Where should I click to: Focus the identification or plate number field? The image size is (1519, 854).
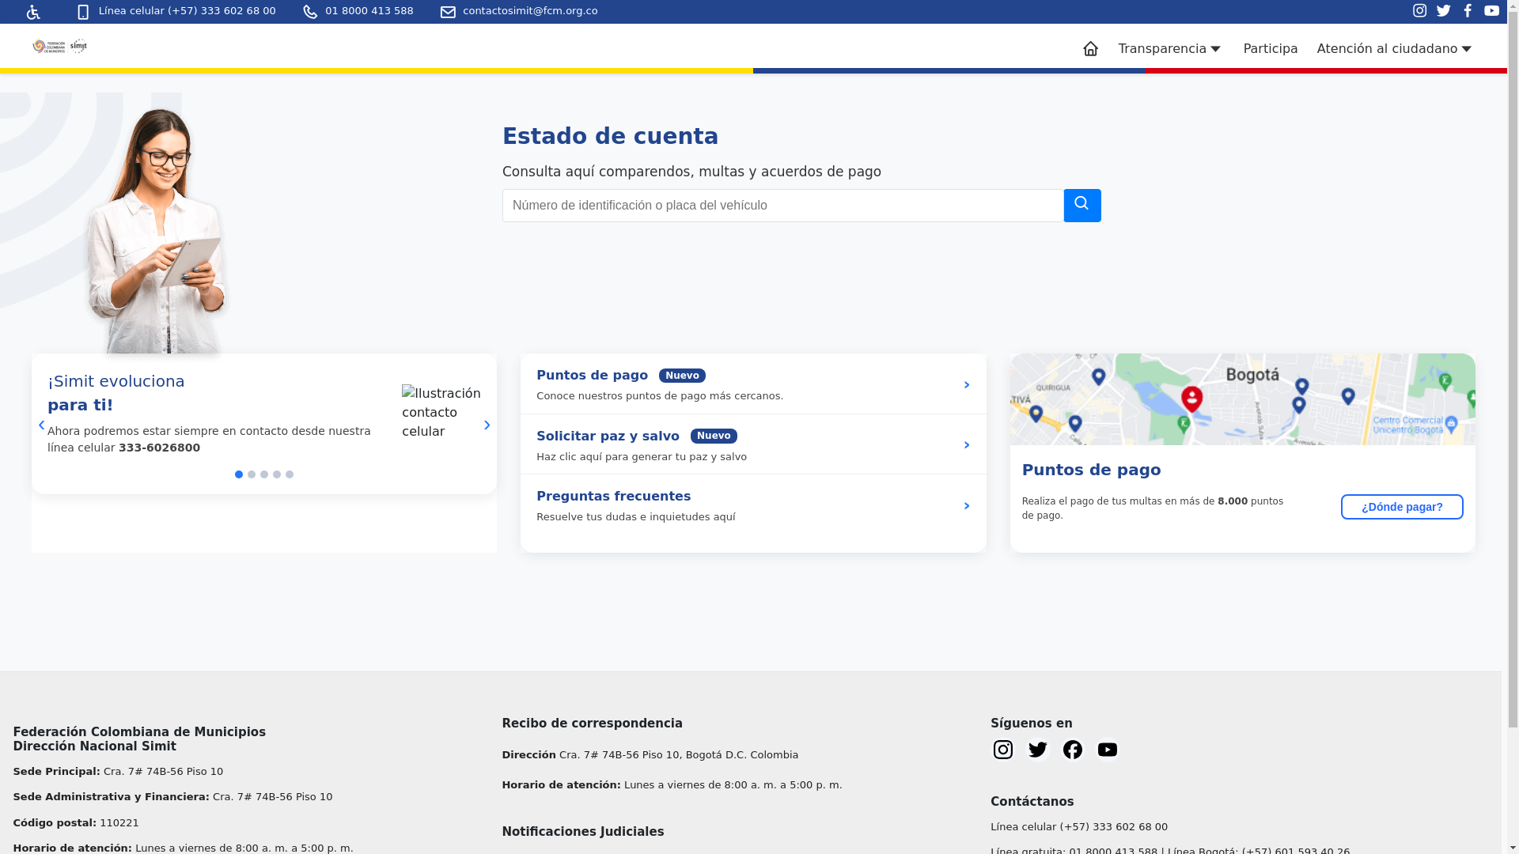pos(783,206)
